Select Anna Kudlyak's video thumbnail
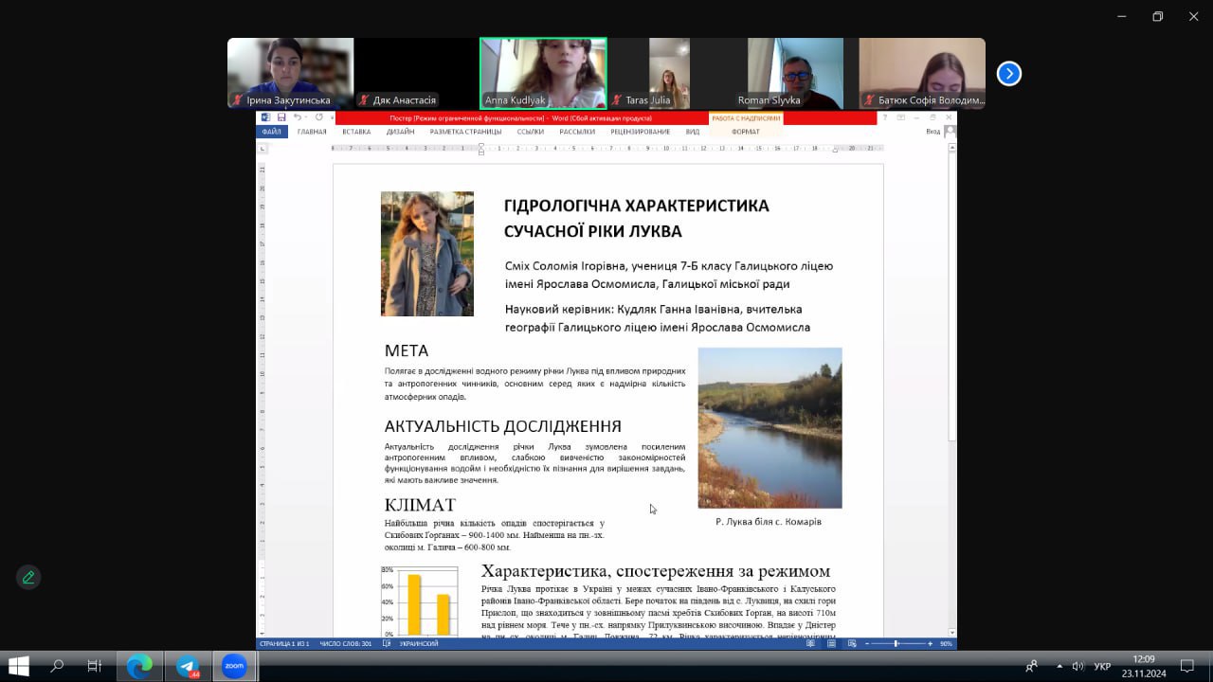This screenshot has width=1213, height=682. point(543,74)
